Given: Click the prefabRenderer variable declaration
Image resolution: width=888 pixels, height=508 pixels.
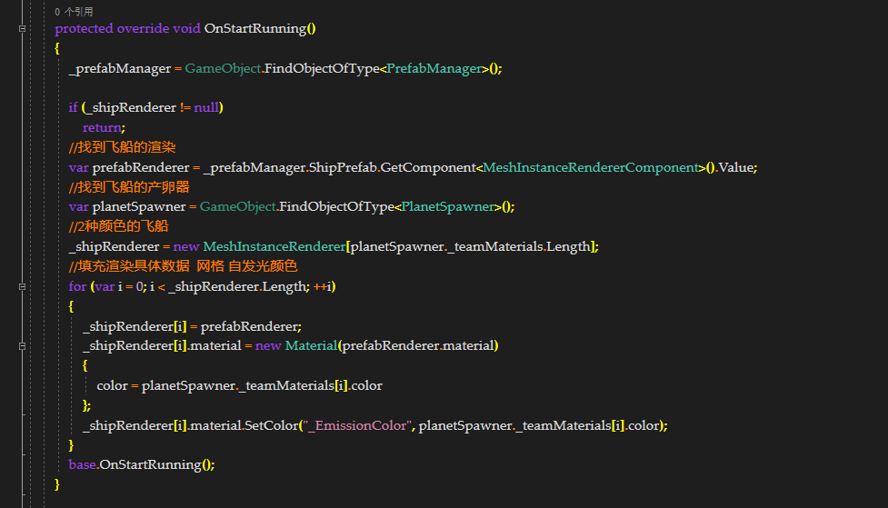Looking at the screenshot, I should tap(141, 167).
